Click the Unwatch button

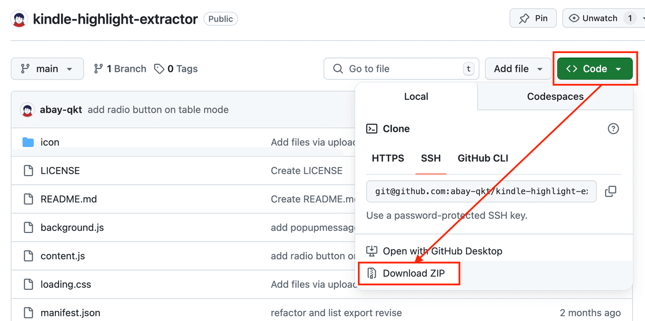coord(593,18)
